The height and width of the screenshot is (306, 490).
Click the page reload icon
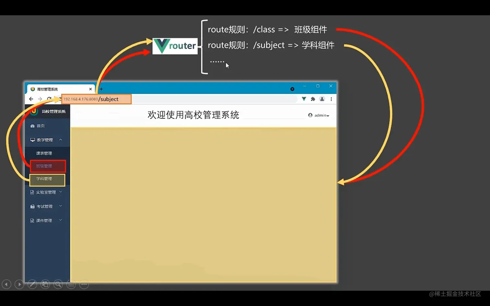coord(49,98)
